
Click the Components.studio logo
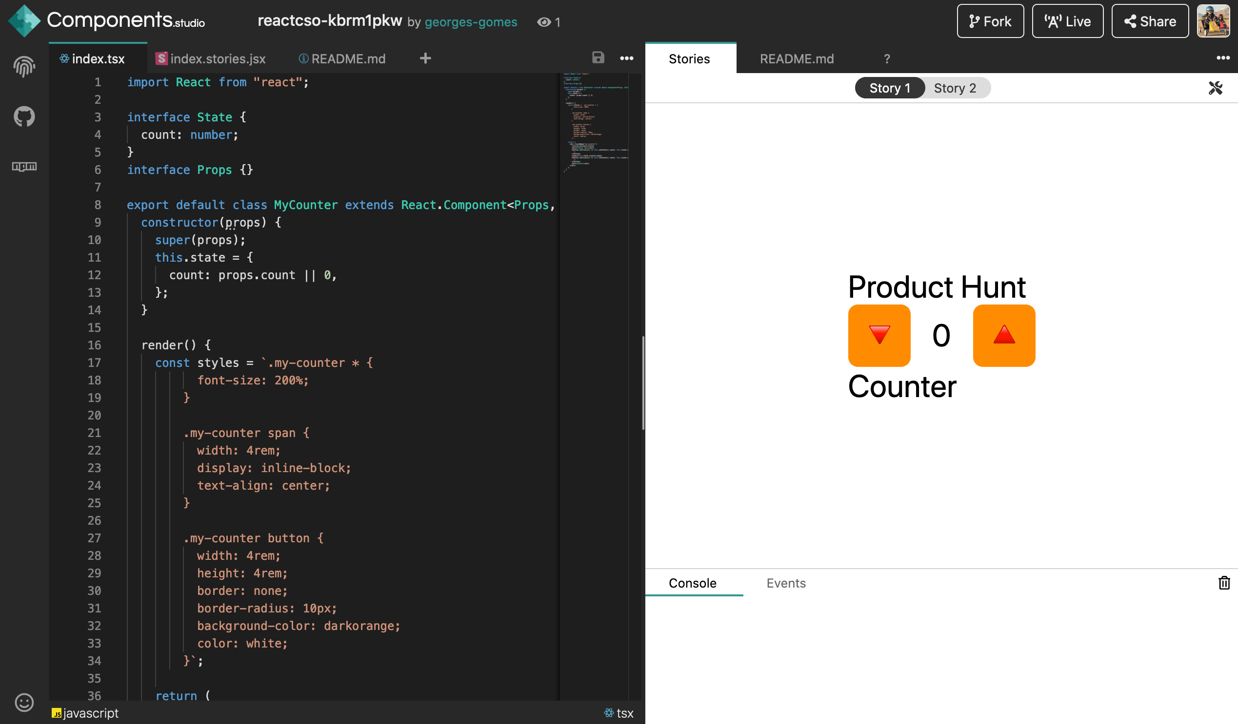tap(106, 20)
